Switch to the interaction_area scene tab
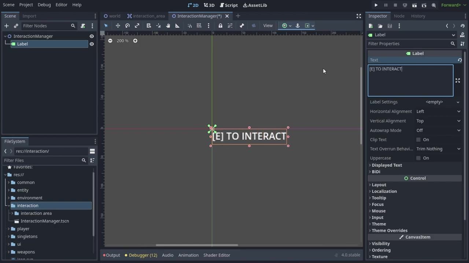This screenshot has height=263, width=469. click(146, 16)
